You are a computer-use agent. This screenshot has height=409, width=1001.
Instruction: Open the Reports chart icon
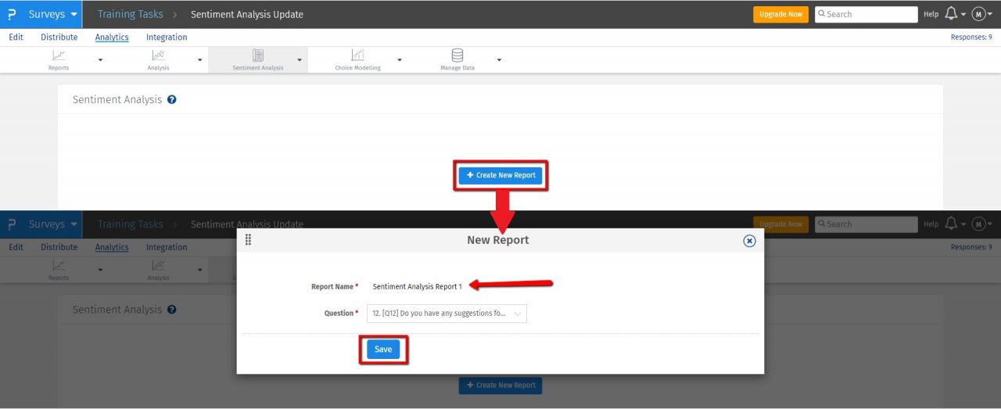59,56
